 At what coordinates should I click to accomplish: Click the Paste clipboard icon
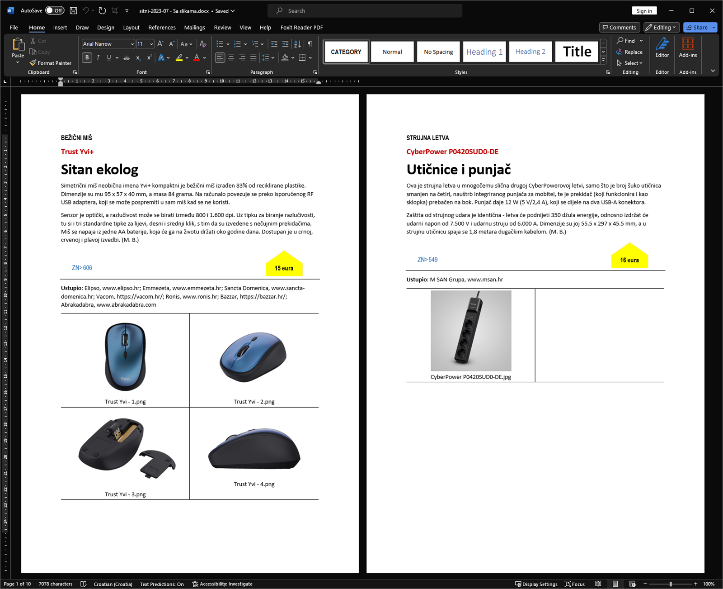(18, 44)
